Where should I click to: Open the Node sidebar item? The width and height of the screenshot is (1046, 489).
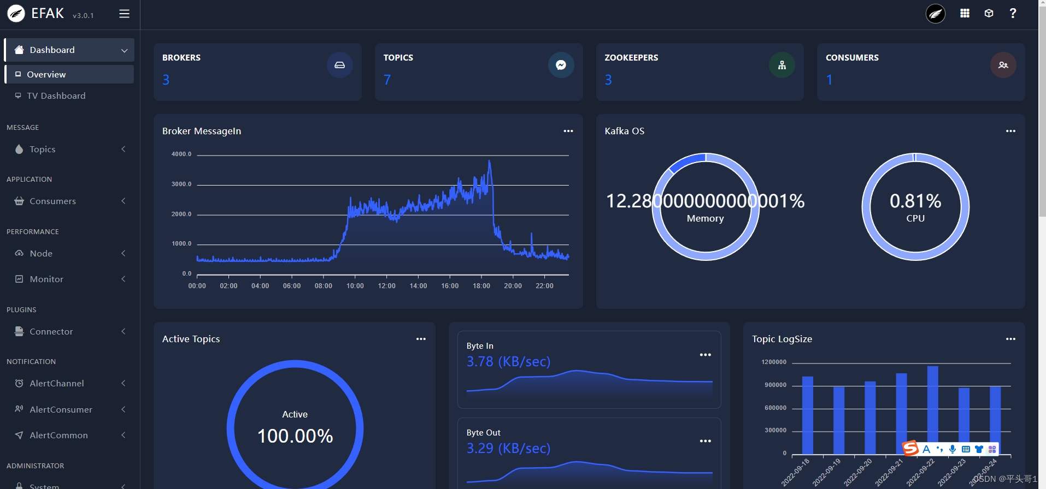(x=69, y=253)
